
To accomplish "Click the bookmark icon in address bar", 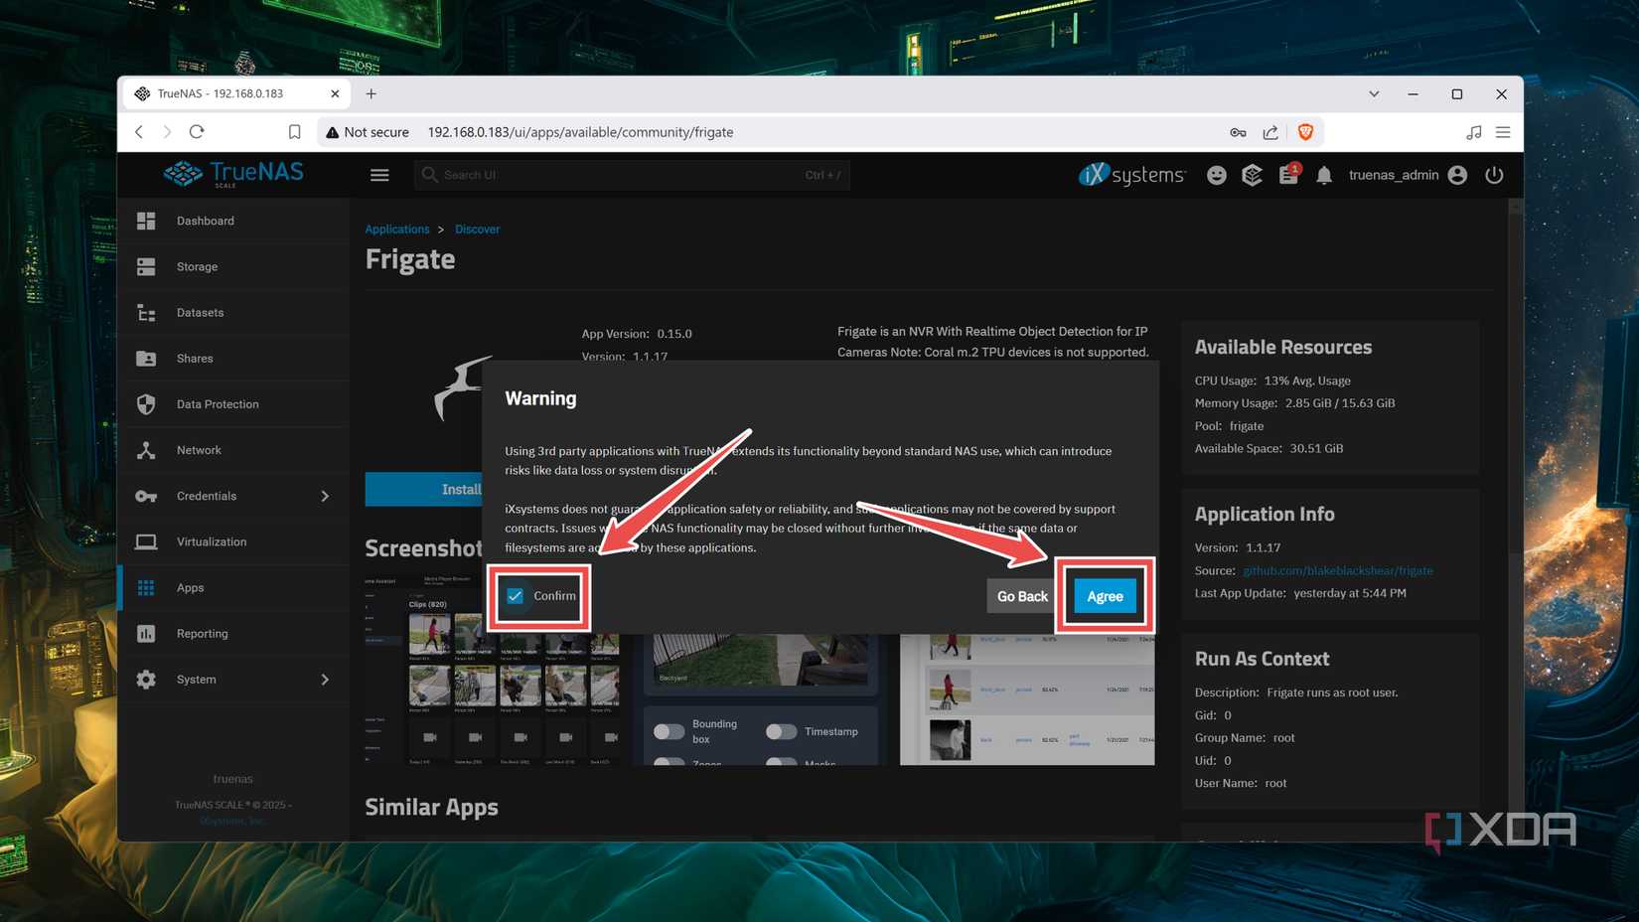I will tap(294, 132).
